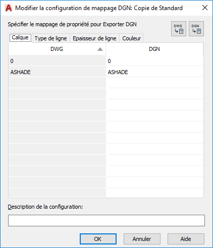Click the DGN add properties from file icon

pyautogui.click(x=196, y=29)
